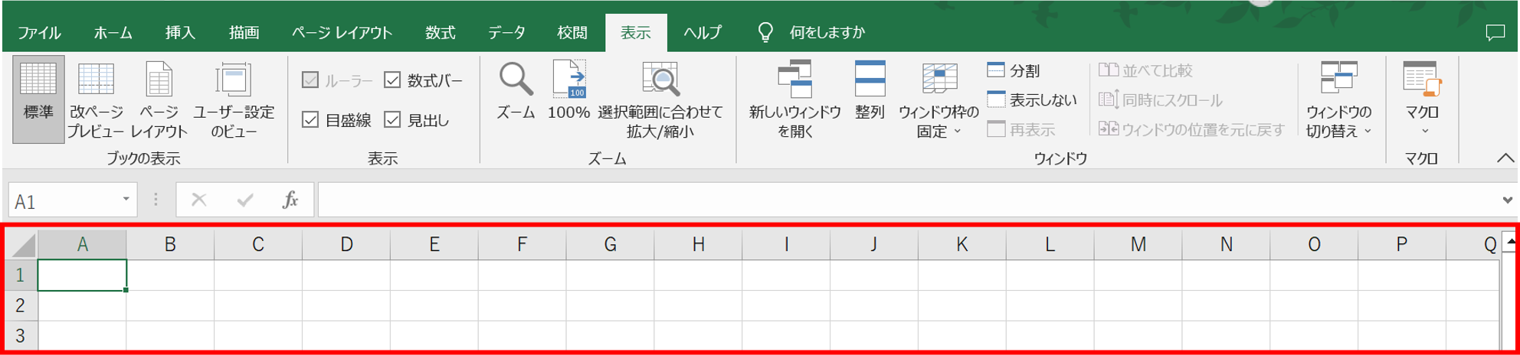Toggle the 目盛線 gridlines checkbox
The height and width of the screenshot is (355, 1520).
tap(310, 119)
